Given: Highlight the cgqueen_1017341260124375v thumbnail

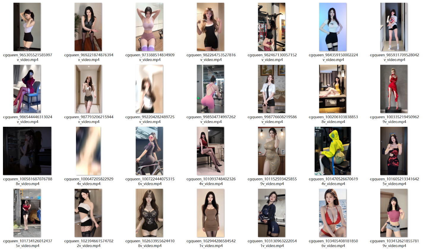Looking at the screenshot, I should [x=27, y=213].
